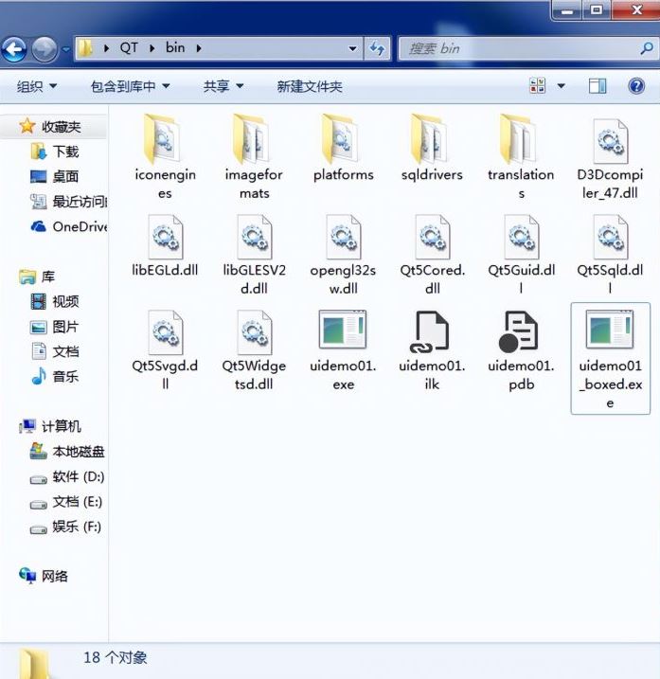Image resolution: width=660 pixels, height=679 pixels.
Task: Open recent pages history dropdown
Action: tap(65, 49)
